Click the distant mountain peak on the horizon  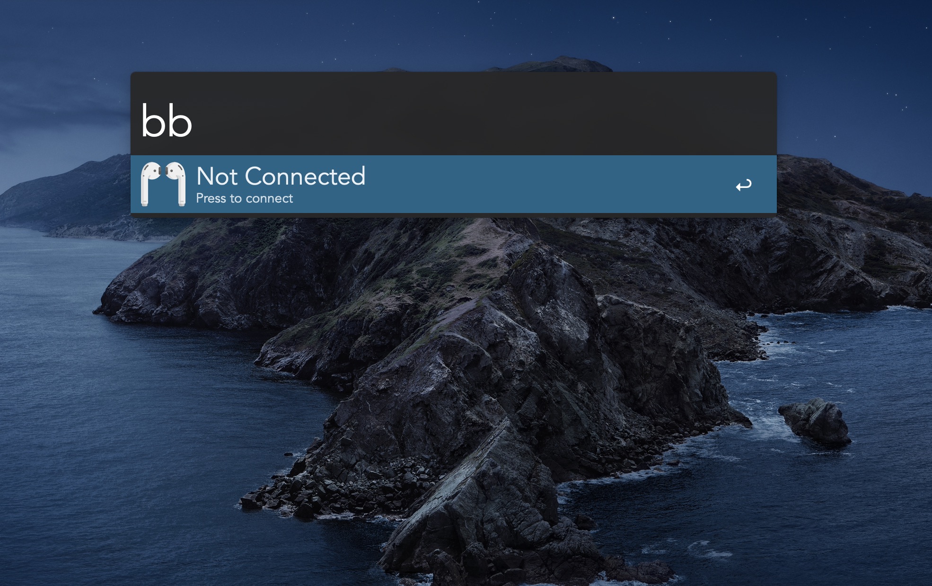click(563, 62)
